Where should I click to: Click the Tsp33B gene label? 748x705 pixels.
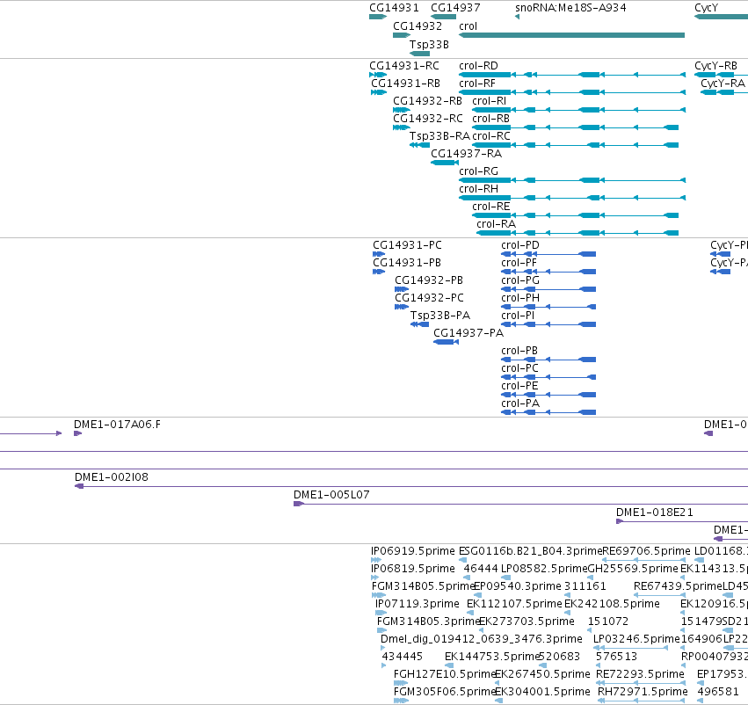(429, 44)
